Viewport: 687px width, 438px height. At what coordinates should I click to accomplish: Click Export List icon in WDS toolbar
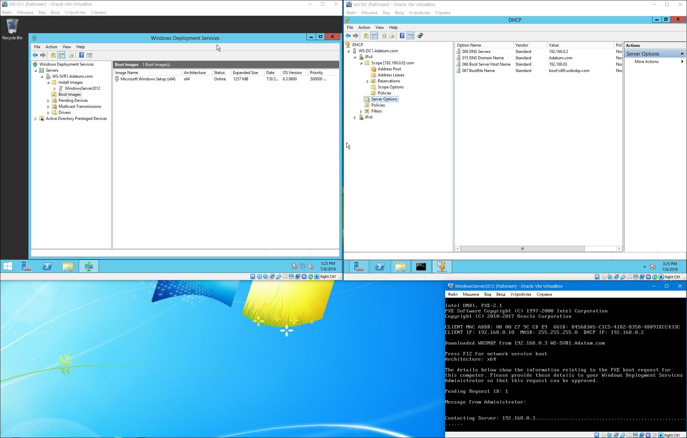[x=71, y=55]
